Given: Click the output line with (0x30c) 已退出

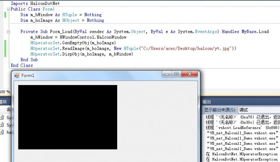Looking at the screenshot, I should pos(243,122).
